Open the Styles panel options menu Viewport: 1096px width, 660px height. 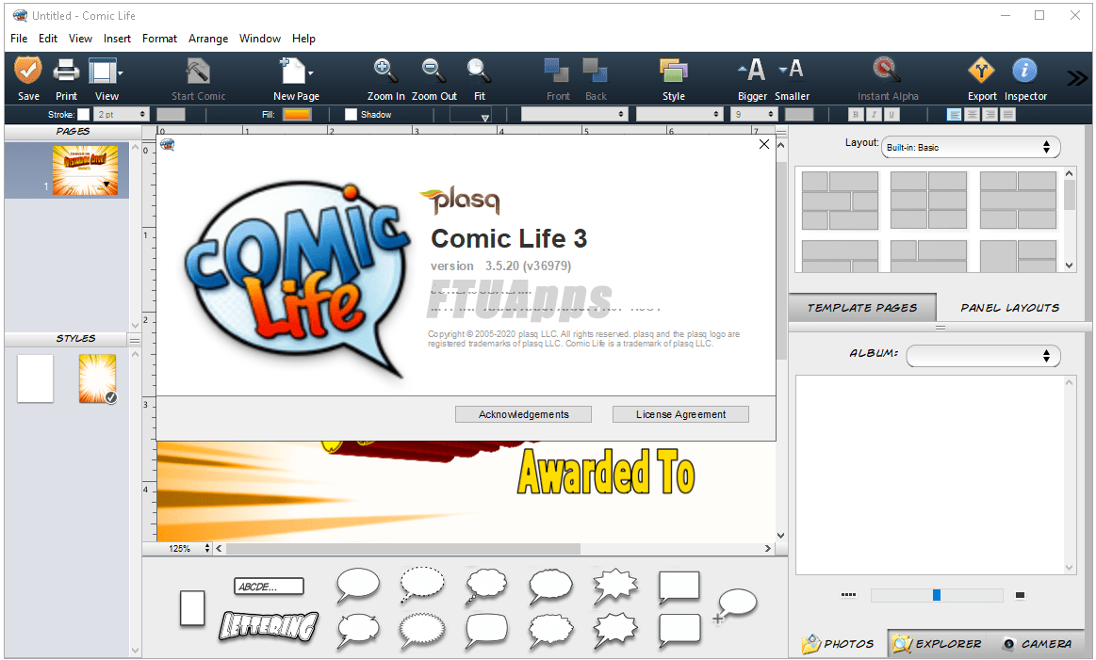134,340
